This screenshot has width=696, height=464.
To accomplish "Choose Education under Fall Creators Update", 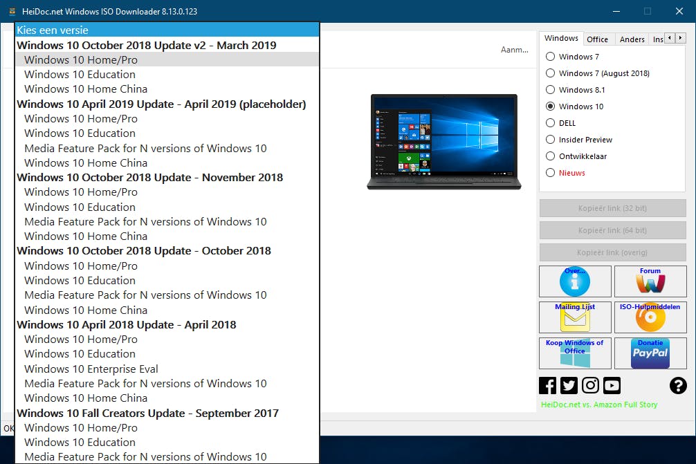I will pos(167,443).
